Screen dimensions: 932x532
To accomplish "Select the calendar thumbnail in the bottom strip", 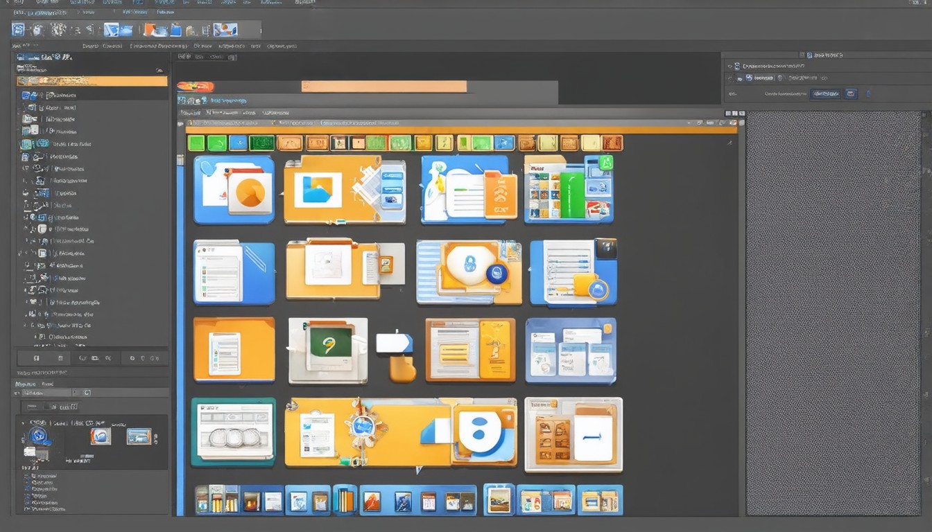I will coord(428,501).
